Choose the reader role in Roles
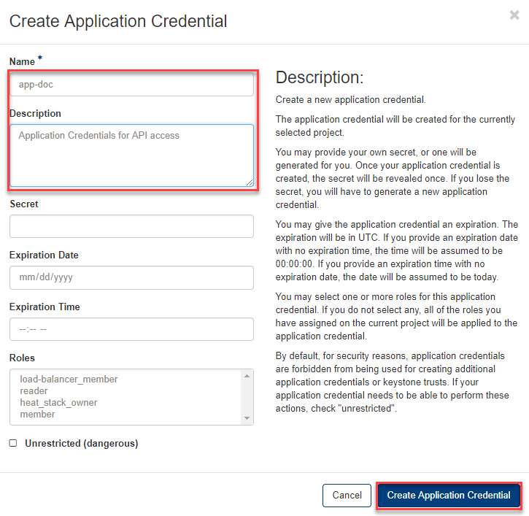This screenshot has height=516, width=529. click(x=34, y=391)
